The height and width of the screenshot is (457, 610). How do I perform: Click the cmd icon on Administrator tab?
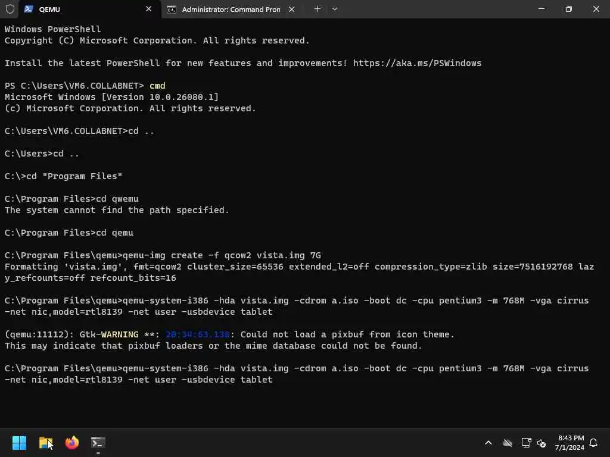point(172,10)
